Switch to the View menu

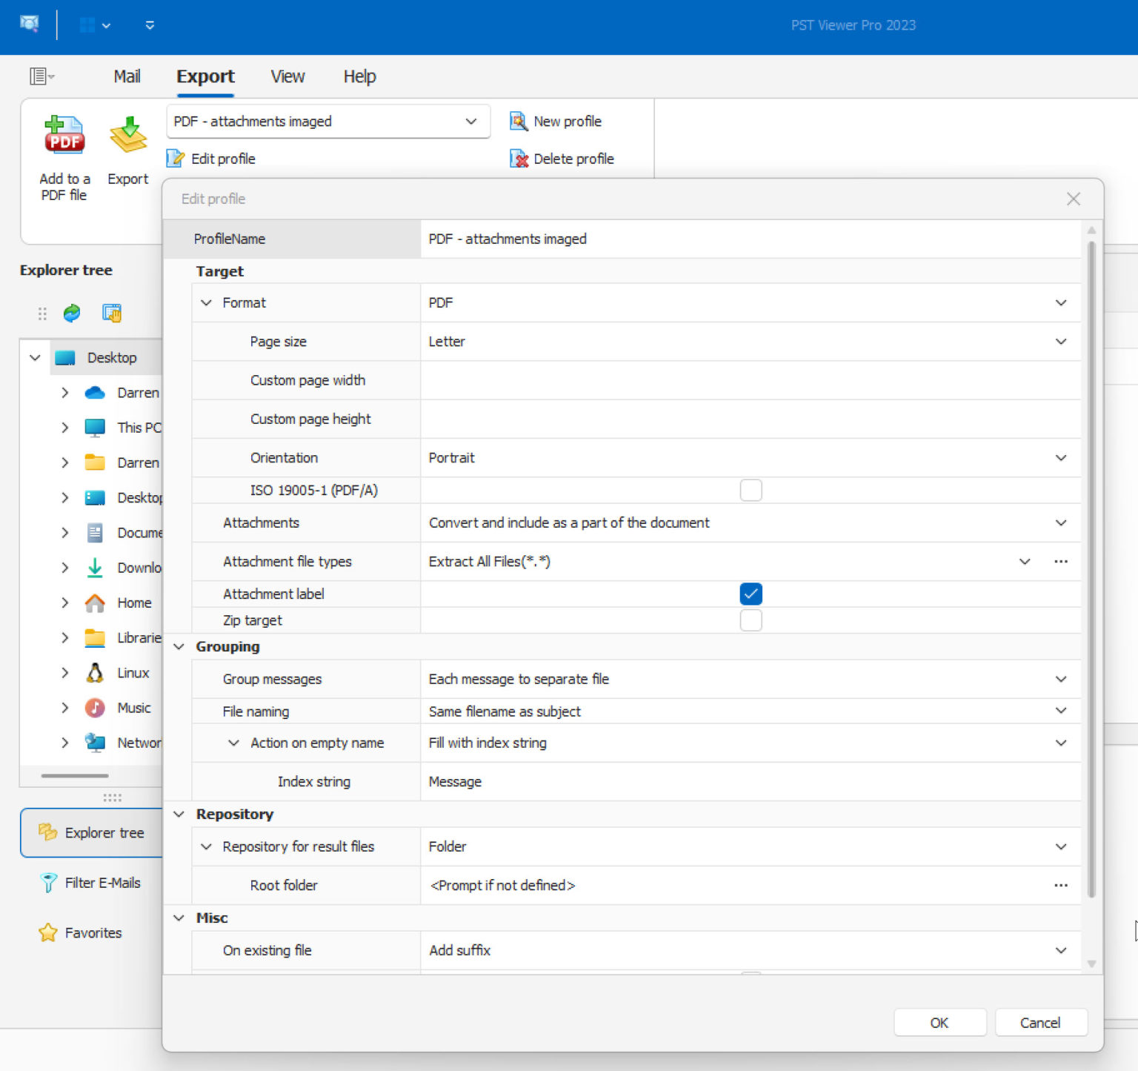(287, 76)
